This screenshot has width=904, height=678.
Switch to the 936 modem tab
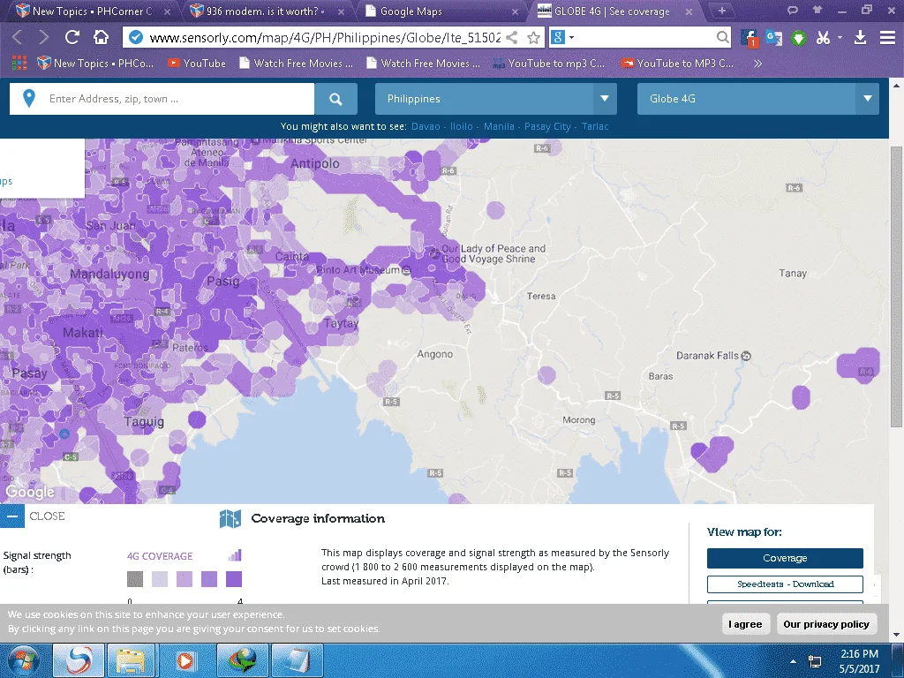[267, 11]
